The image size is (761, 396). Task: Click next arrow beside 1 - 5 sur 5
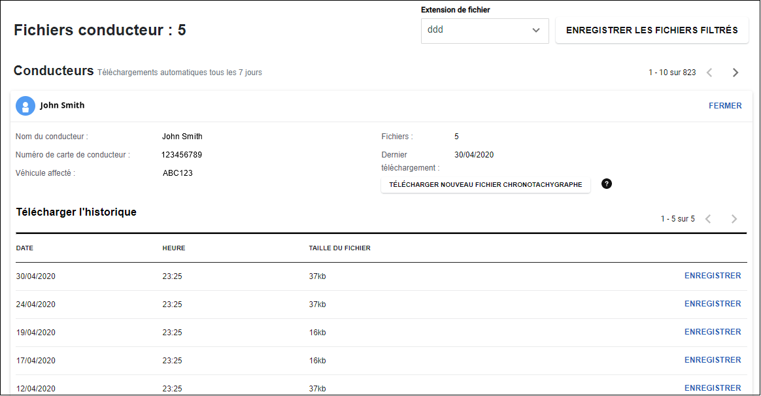[x=734, y=219]
